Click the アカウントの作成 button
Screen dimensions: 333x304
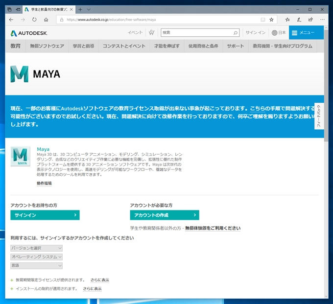pos(165,215)
